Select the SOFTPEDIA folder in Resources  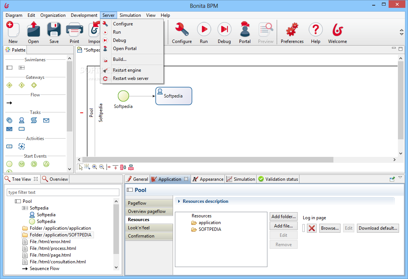click(x=206, y=229)
